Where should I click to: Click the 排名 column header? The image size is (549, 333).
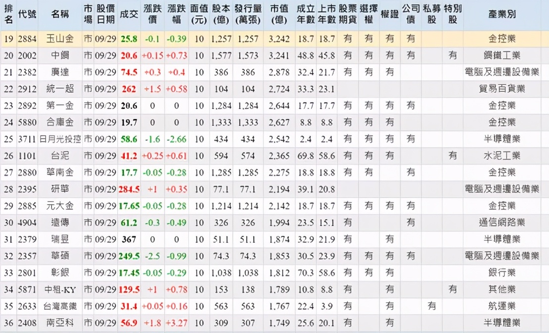pos(8,14)
